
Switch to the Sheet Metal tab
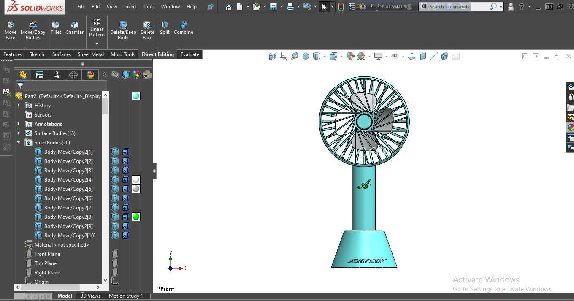click(91, 54)
